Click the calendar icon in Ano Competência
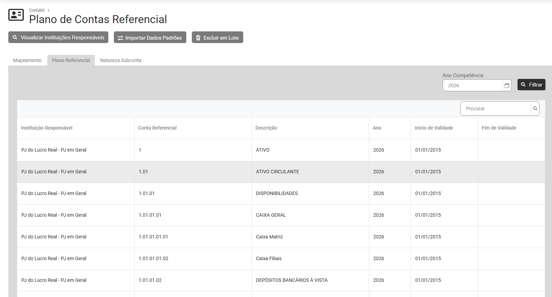 [x=507, y=85]
